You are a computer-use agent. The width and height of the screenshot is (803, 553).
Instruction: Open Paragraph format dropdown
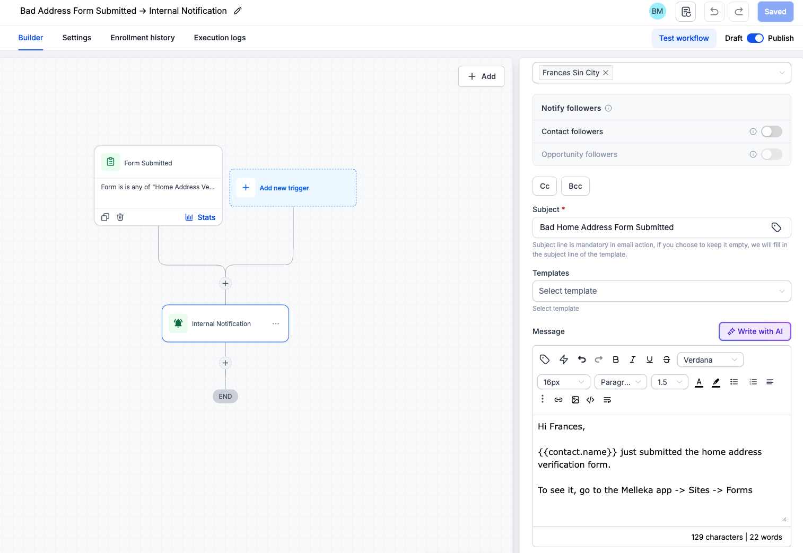pyautogui.click(x=621, y=382)
